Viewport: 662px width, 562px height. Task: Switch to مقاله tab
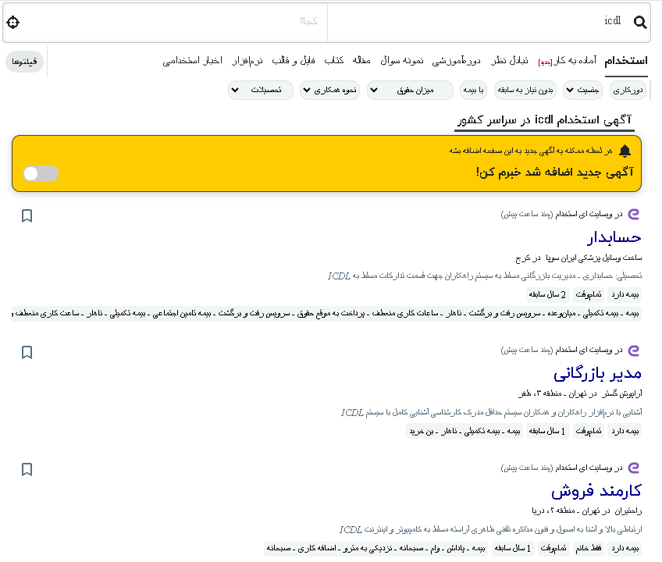coord(361,60)
